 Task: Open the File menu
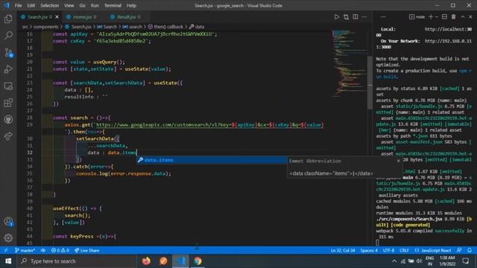pyautogui.click(x=18, y=5)
